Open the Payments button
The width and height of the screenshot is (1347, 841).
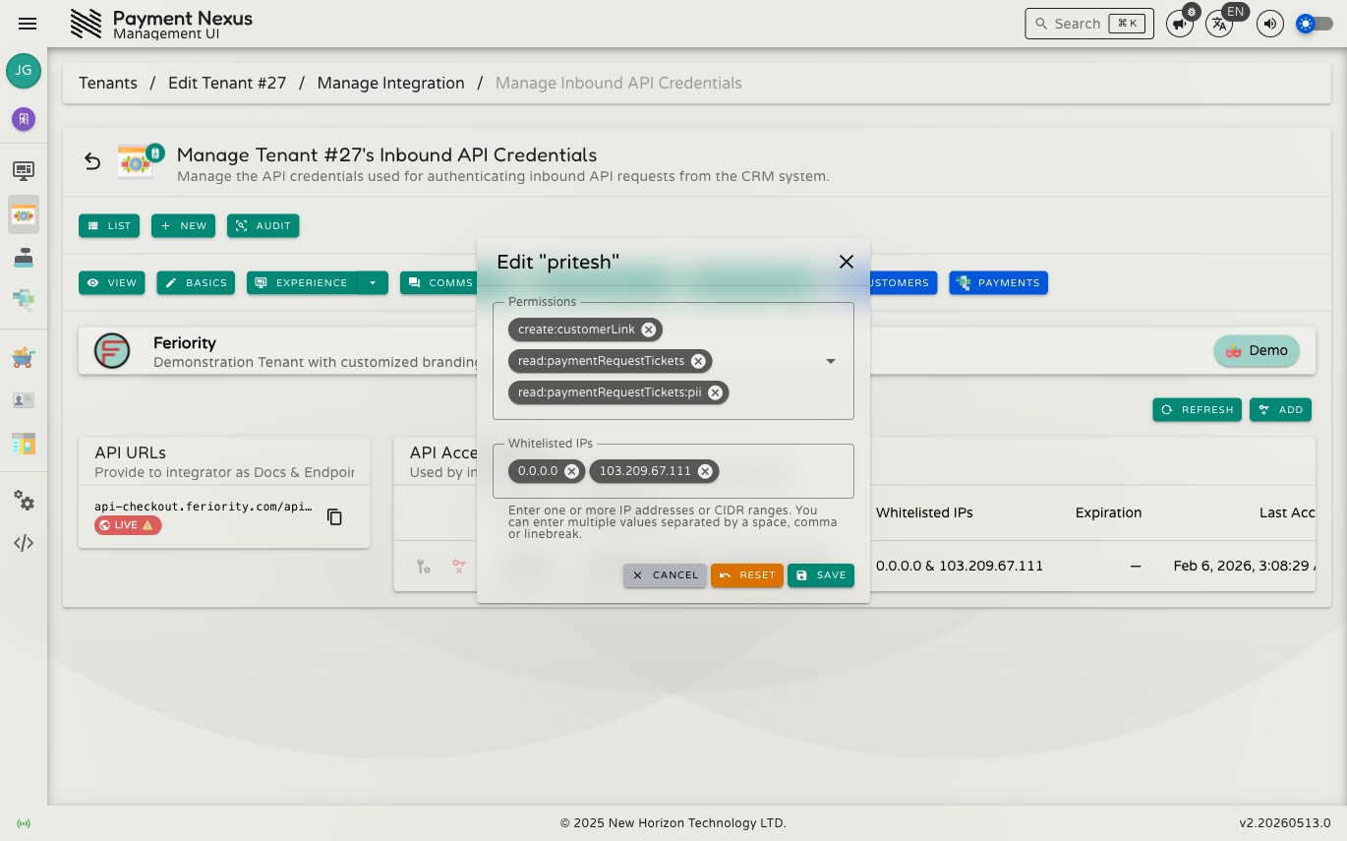tap(998, 283)
